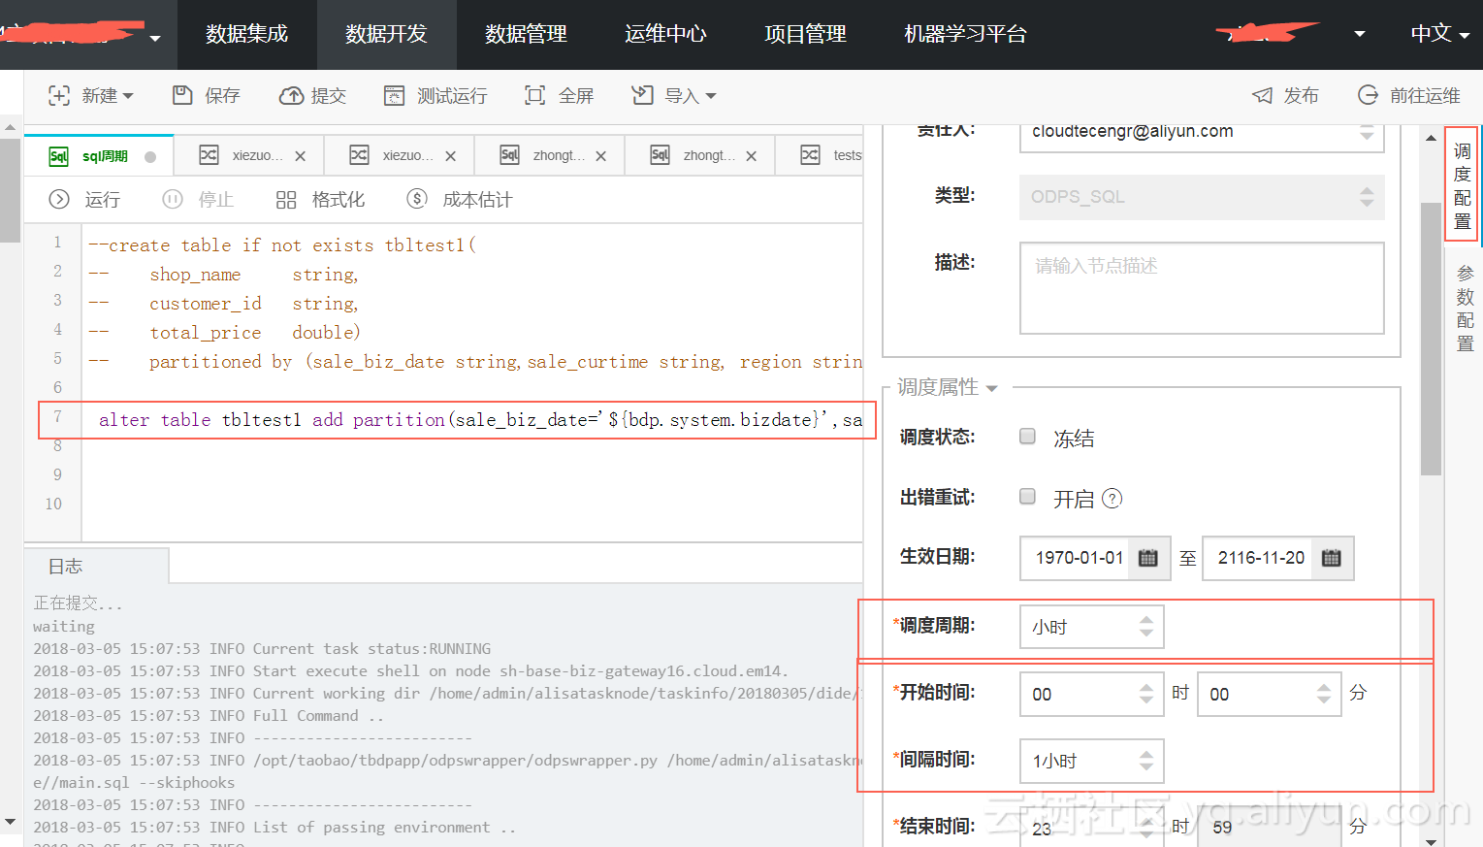Open the 开始时间 hour selector

pos(1091,694)
